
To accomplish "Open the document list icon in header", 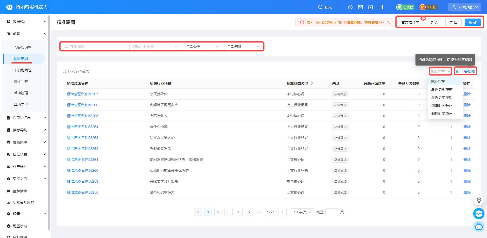I will coord(381,7).
